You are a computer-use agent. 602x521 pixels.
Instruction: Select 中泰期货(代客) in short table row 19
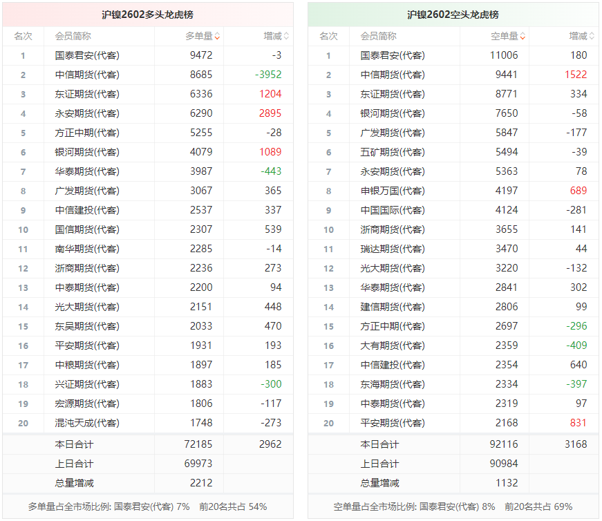[x=393, y=404]
